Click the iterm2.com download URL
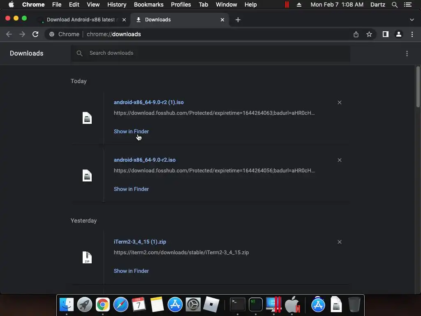This screenshot has height=316, width=421. (x=181, y=252)
